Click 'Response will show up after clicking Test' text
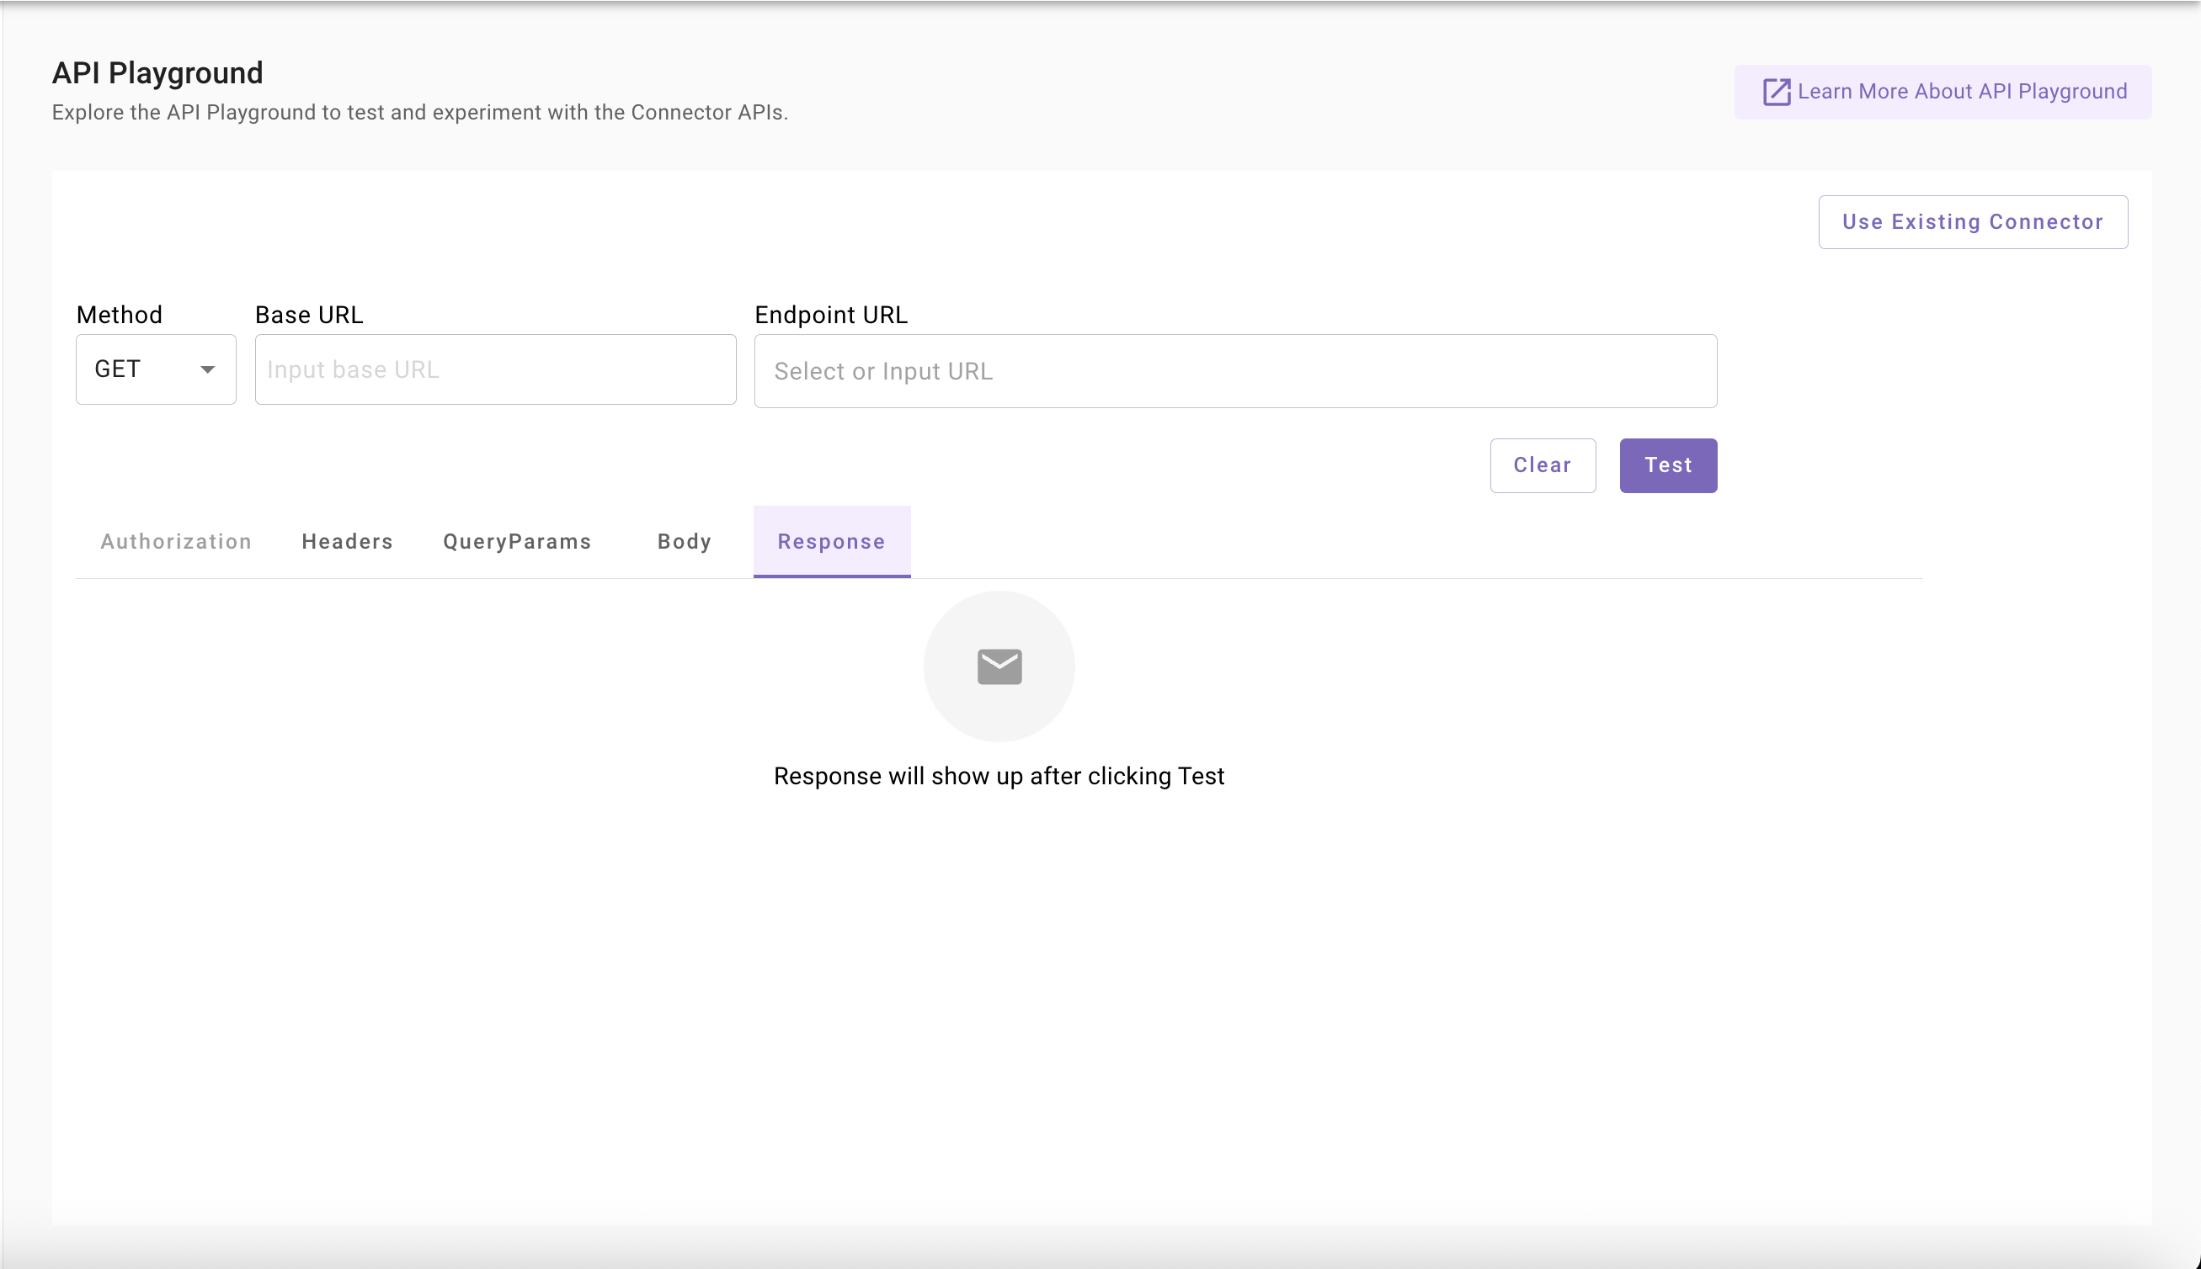 (x=999, y=776)
